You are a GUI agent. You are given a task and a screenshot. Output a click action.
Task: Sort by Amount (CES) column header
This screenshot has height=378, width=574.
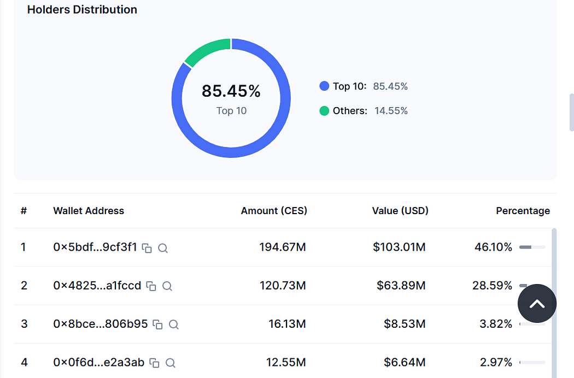click(274, 211)
